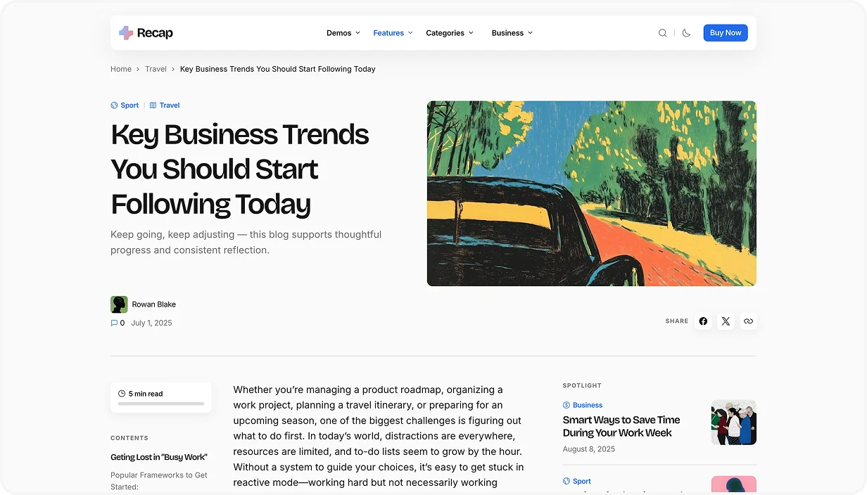The width and height of the screenshot is (867, 495).
Task: Toggle dark mode with moon icon
Action: pos(686,33)
